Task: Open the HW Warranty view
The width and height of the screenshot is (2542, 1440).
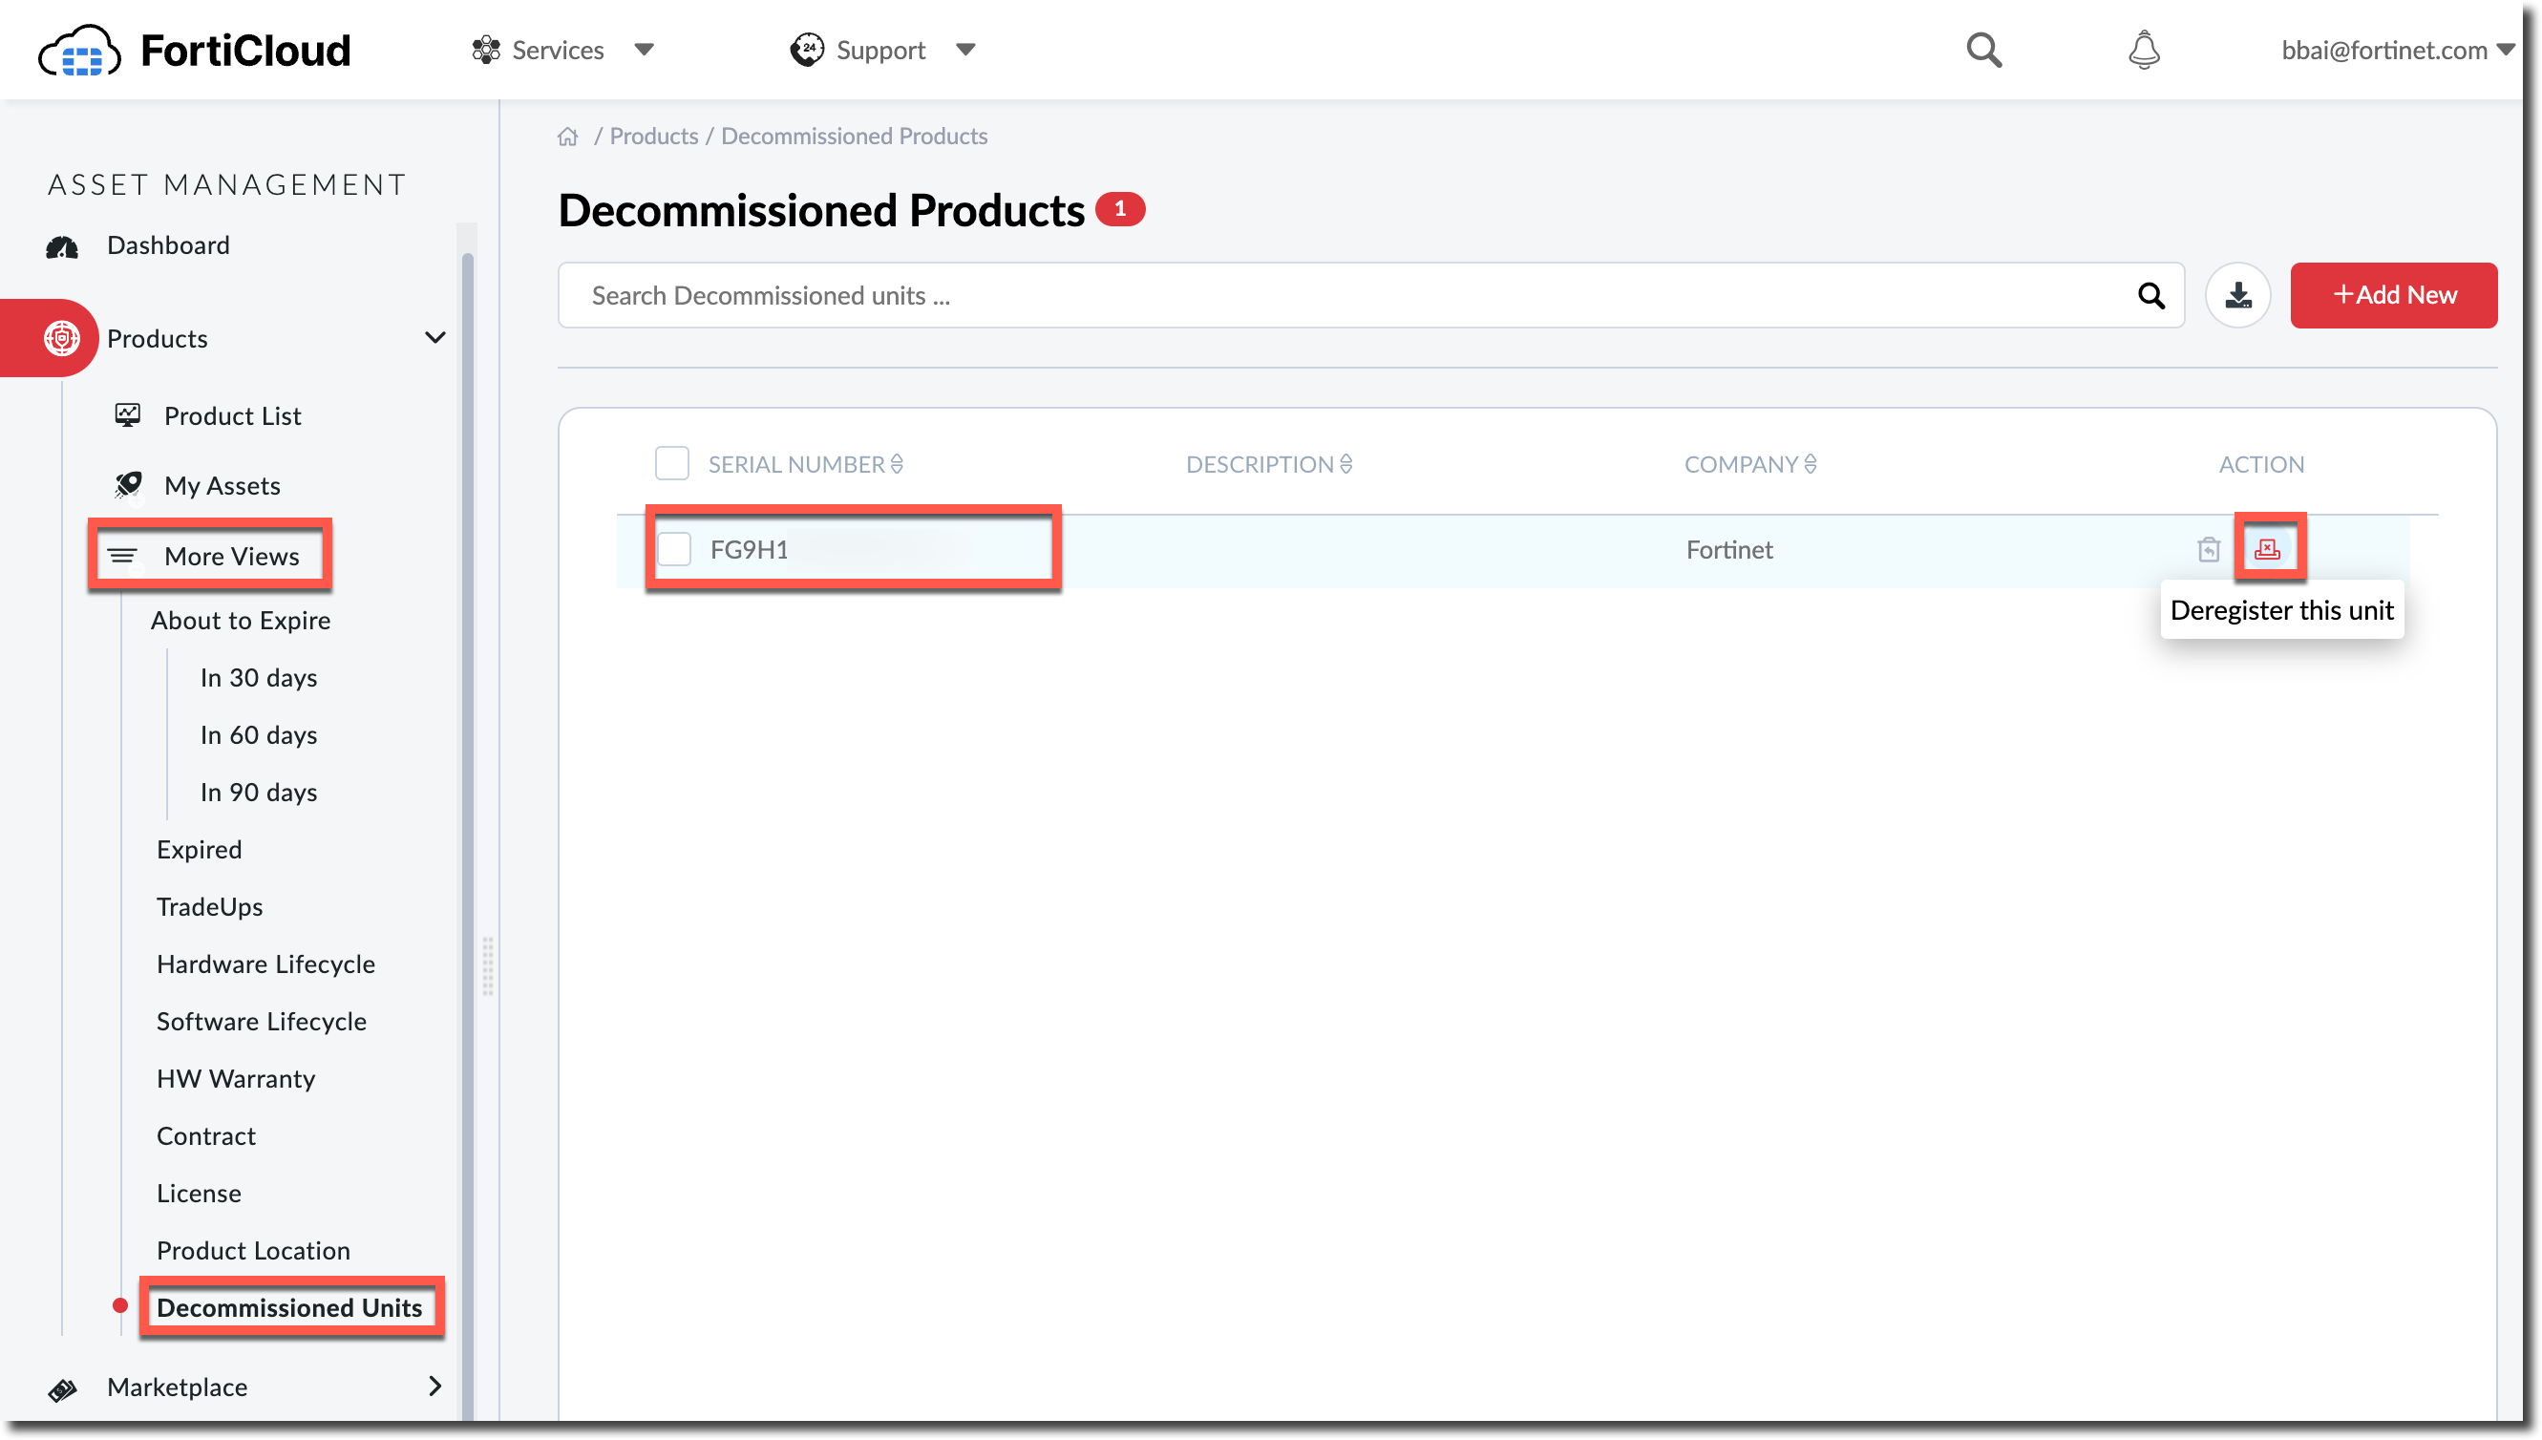Action: (x=236, y=1079)
